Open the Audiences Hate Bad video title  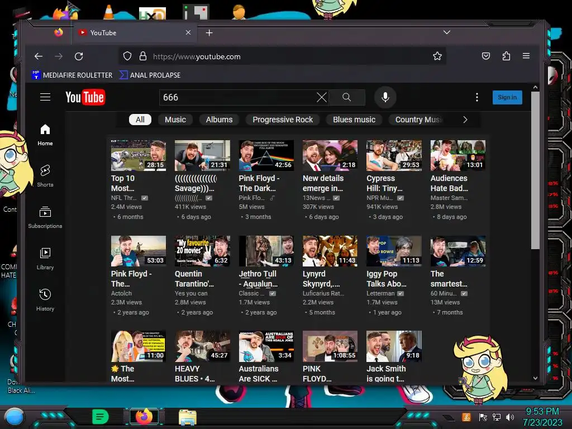449,183
